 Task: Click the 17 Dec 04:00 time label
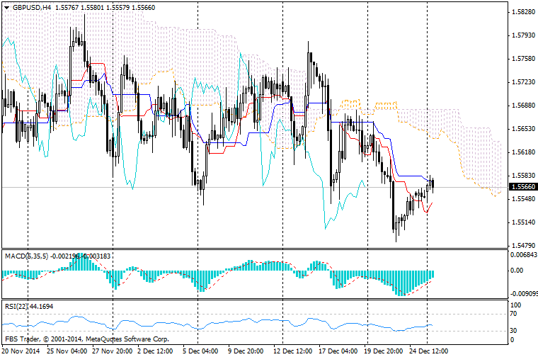[338, 351]
